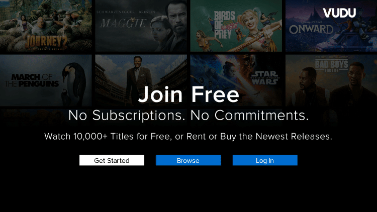The height and width of the screenshot is (212, 377).
Task: Select the March of the Penguins poster
Action: (46, 80)
